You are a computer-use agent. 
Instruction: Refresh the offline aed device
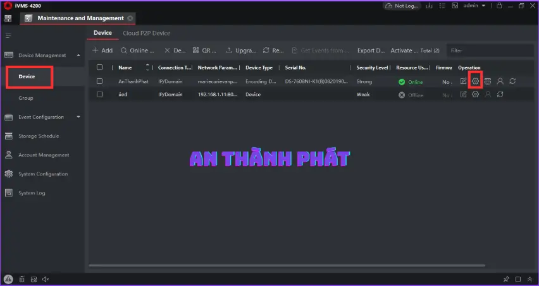(500, 95)
